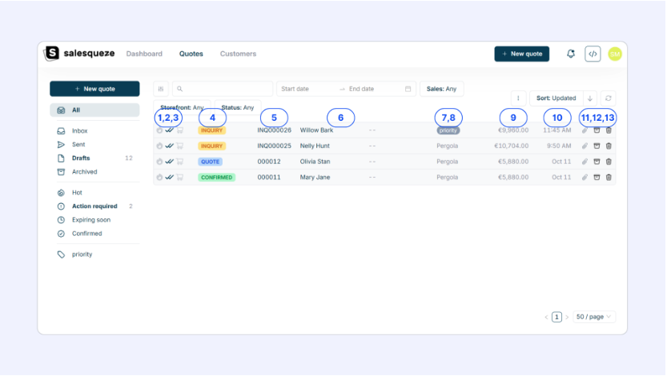Go to the Quotes tab
This screenshot has height=376, width=667.
click(x=191, y=54)
